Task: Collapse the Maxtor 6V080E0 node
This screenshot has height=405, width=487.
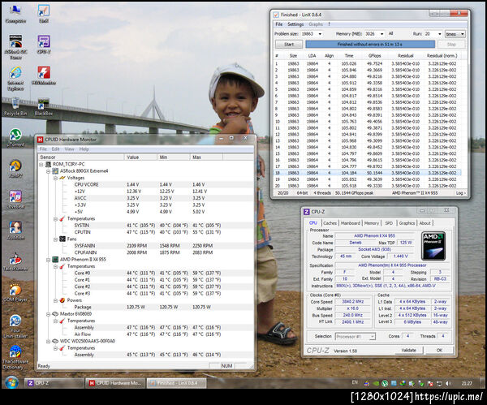Action: [x=48, y=314]
